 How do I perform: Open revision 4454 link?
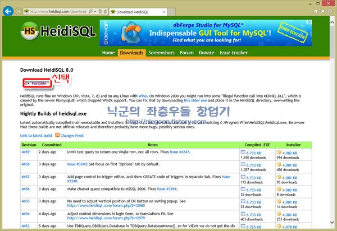[25, 214]
